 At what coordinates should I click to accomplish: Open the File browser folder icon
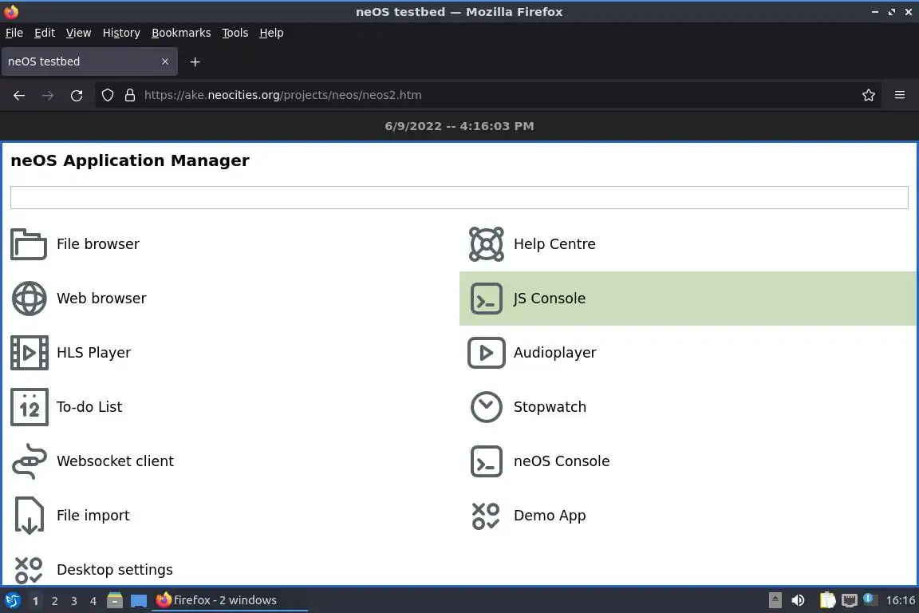(x=29, y=244)
